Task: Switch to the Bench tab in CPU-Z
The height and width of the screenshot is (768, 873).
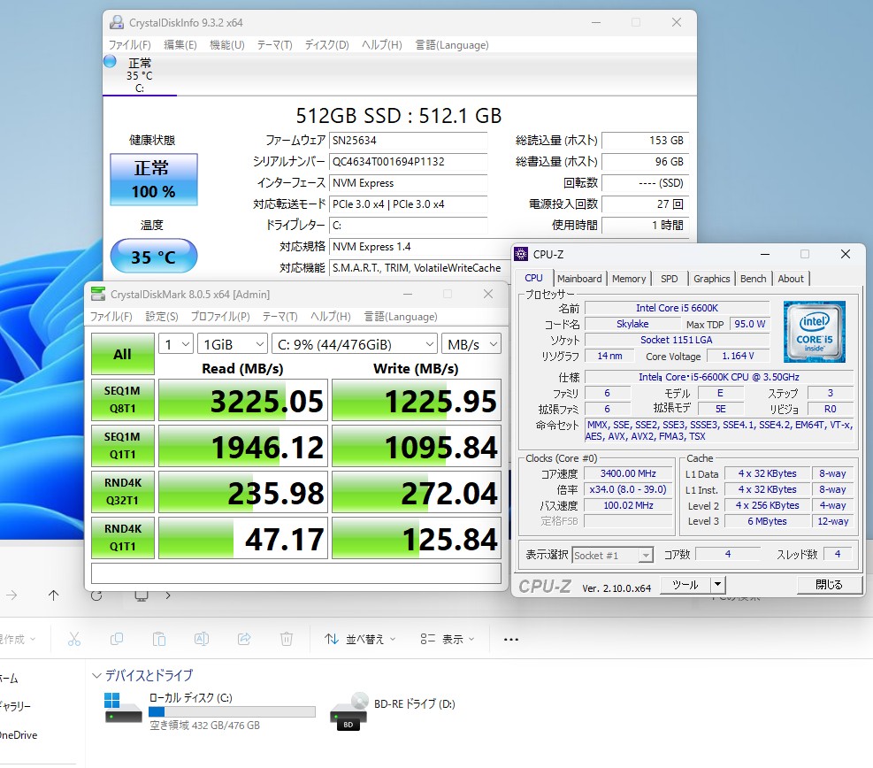Action: (754, 279)
